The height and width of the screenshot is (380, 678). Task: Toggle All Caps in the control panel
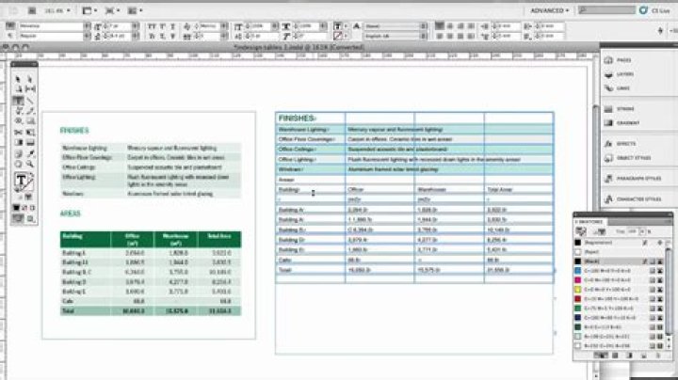(152, 26)
